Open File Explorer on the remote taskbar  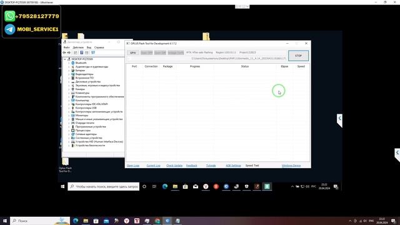pyautogui.click(x=175, y=186)
